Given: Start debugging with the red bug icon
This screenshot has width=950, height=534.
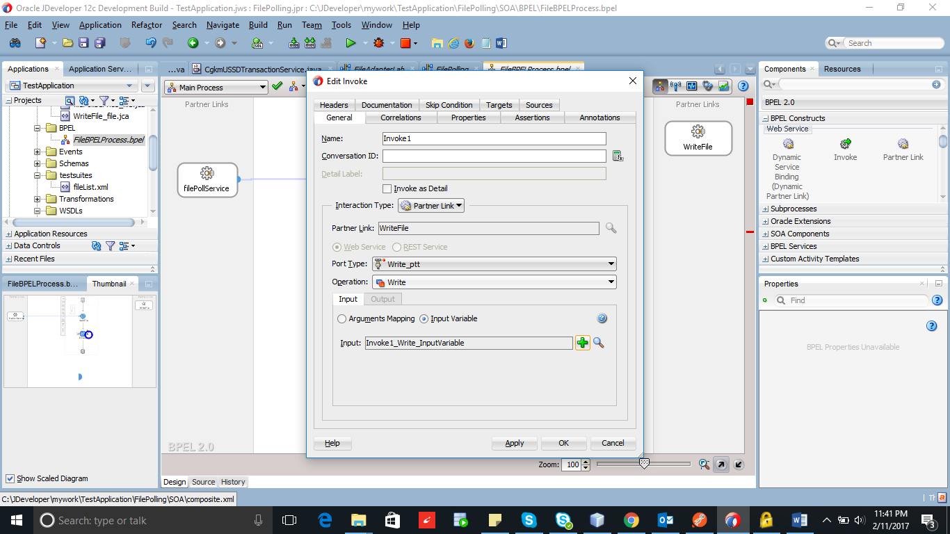Looking at the screenshot, I should coord(379,42).
